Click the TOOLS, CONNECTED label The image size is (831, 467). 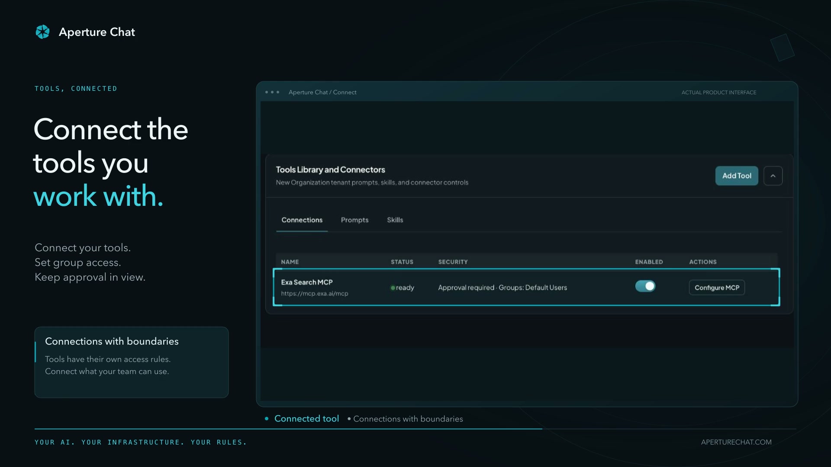76,89
